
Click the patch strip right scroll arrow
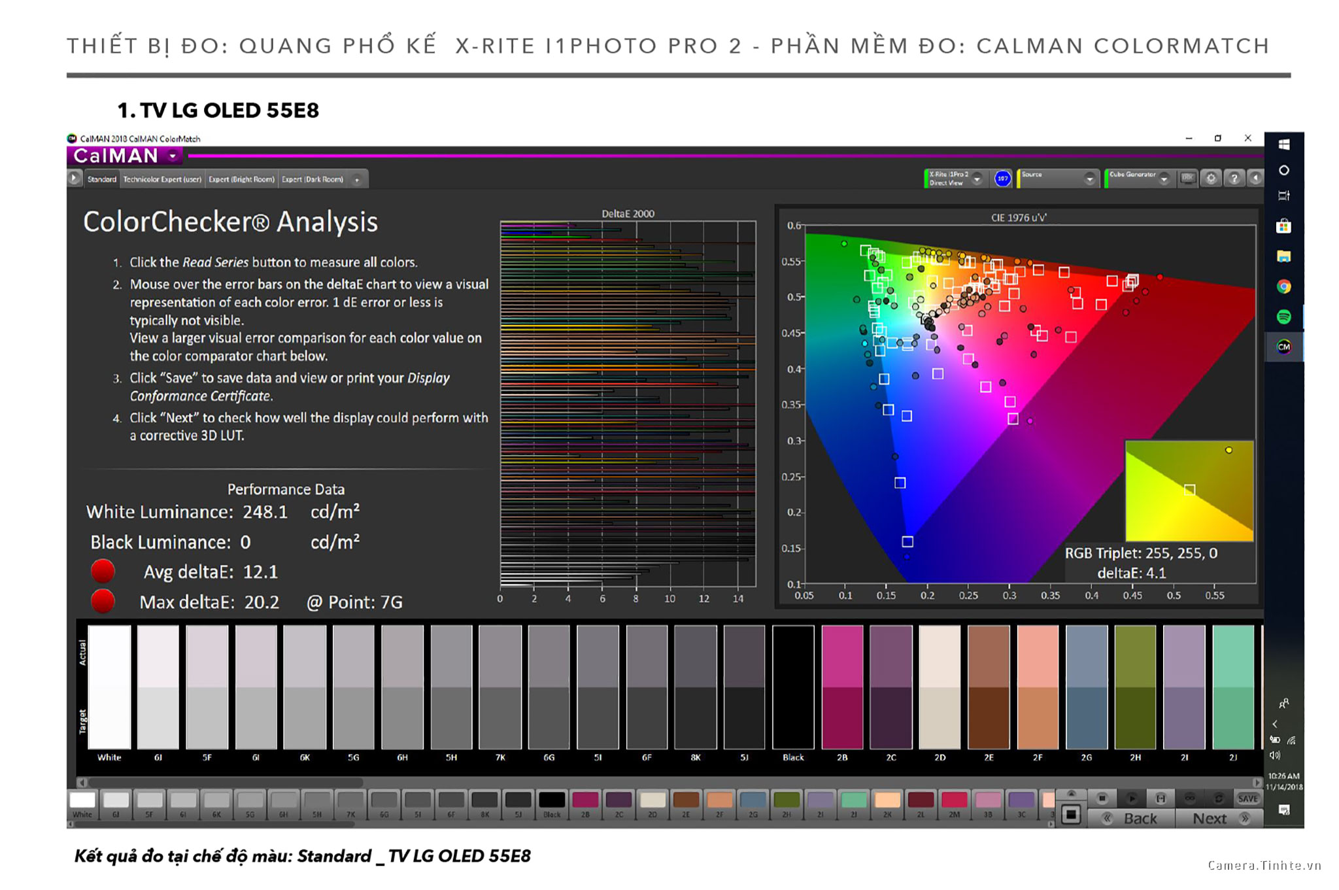(x=1051, y=824)
